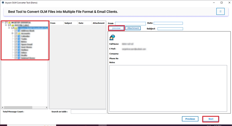Toggle the Tasks checkbox

click(x=16, y=39)
